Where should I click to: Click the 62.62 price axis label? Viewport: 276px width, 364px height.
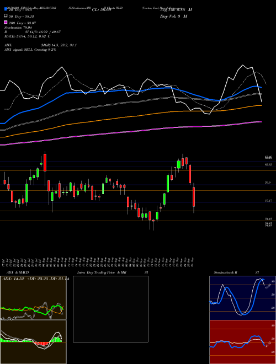point(268,164)
